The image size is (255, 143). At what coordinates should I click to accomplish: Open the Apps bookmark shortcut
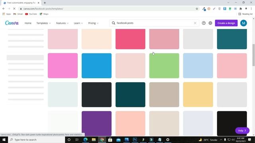[x=6, y=14]
